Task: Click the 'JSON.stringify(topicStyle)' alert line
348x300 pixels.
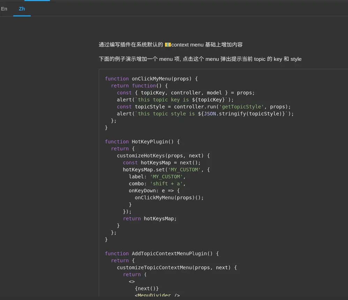Action: (x=205, y=114)
